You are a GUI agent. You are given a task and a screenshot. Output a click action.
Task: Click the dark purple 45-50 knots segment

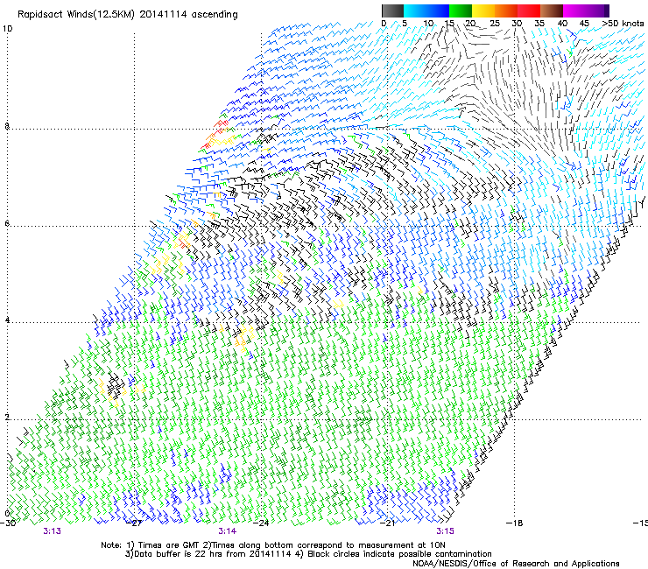click(x=597, y=11)
